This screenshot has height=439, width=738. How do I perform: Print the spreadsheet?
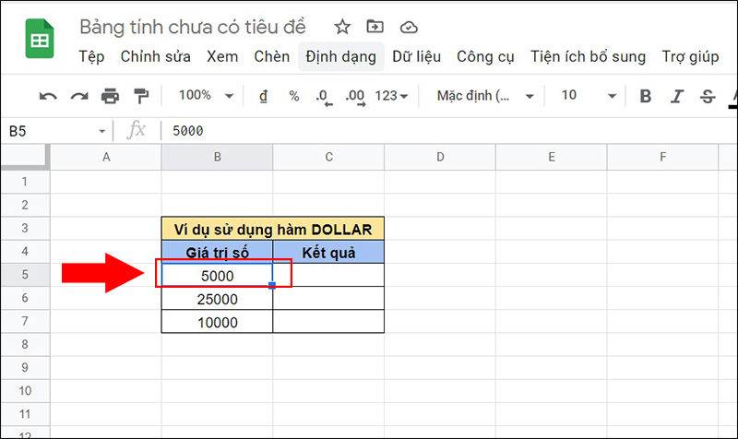click(110, 96)
